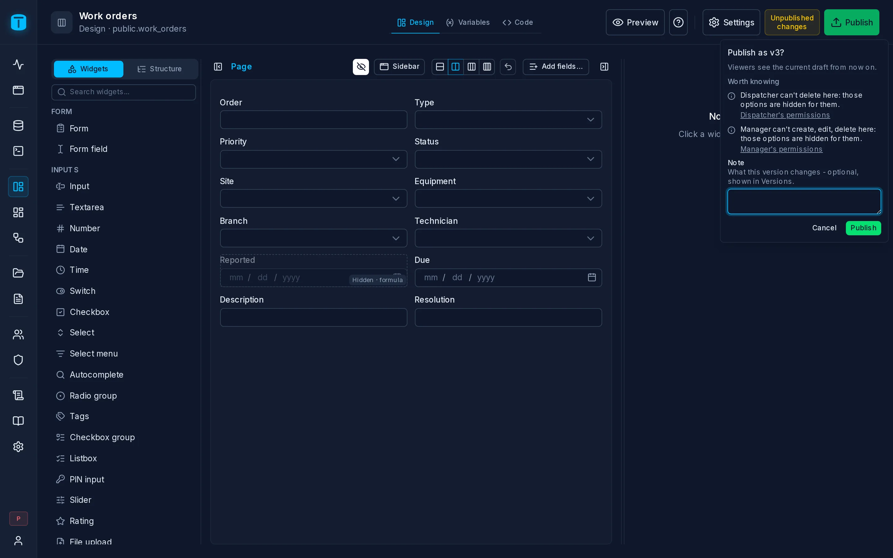Click the columns icon beside Work orders title
Screen dimensions: 893x558
62,23
